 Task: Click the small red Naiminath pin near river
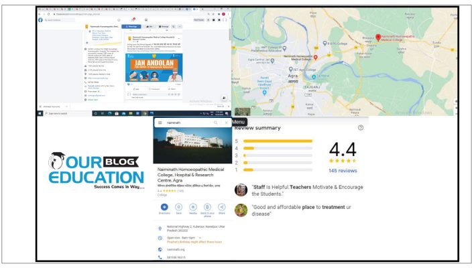(316, 58)
